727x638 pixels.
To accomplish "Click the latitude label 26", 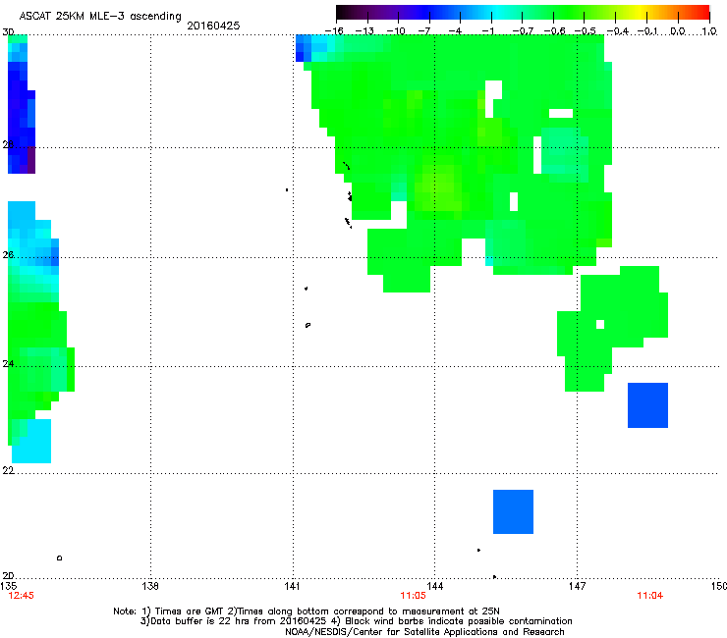I will coord(8,254).
